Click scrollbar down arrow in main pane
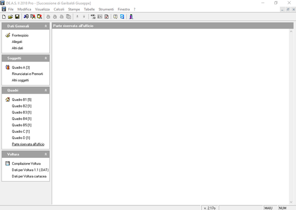Image resolution: width=296 pixels, height=210 pixels. pyautogui.click(x=291, y=202)
